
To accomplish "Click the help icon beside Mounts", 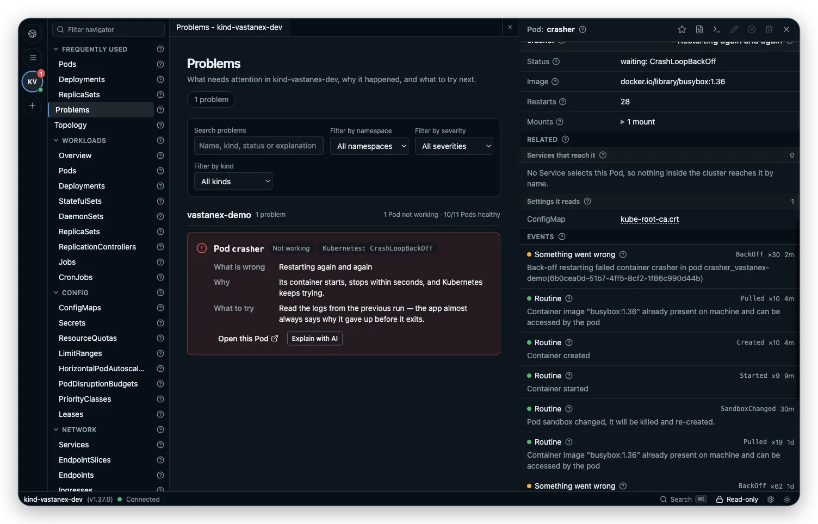I will click(x=560, y=122).
